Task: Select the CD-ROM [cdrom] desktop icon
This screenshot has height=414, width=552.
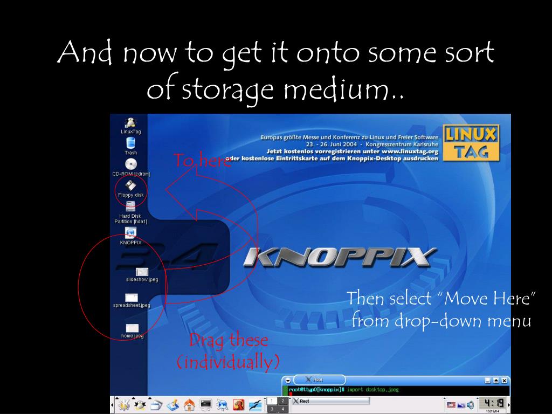Action: click(x=131, y=167)
